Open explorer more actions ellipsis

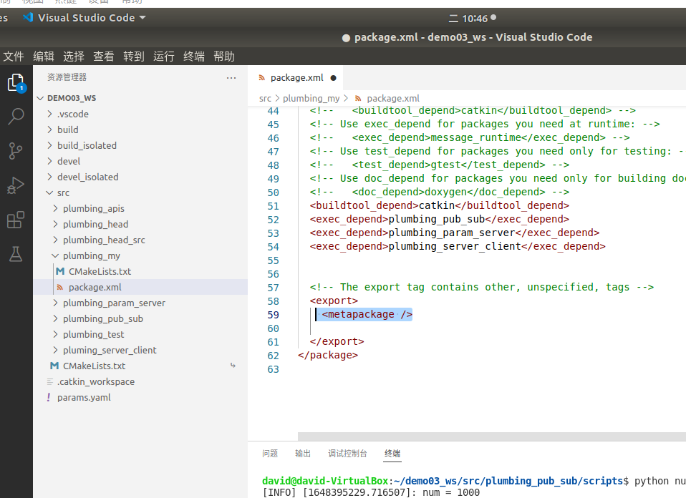(x=231, y=78)
